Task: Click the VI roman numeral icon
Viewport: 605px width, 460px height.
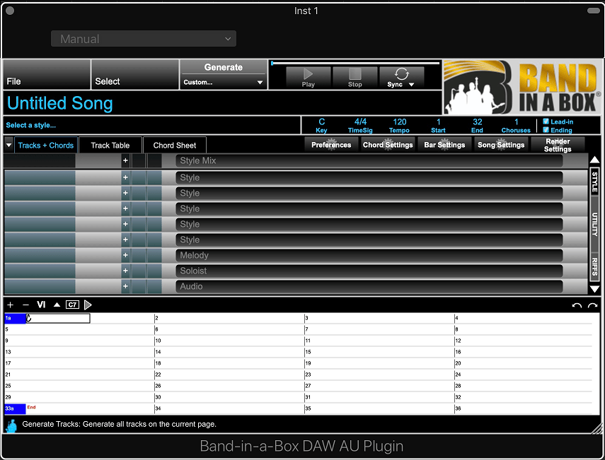Action: (41, 305)
